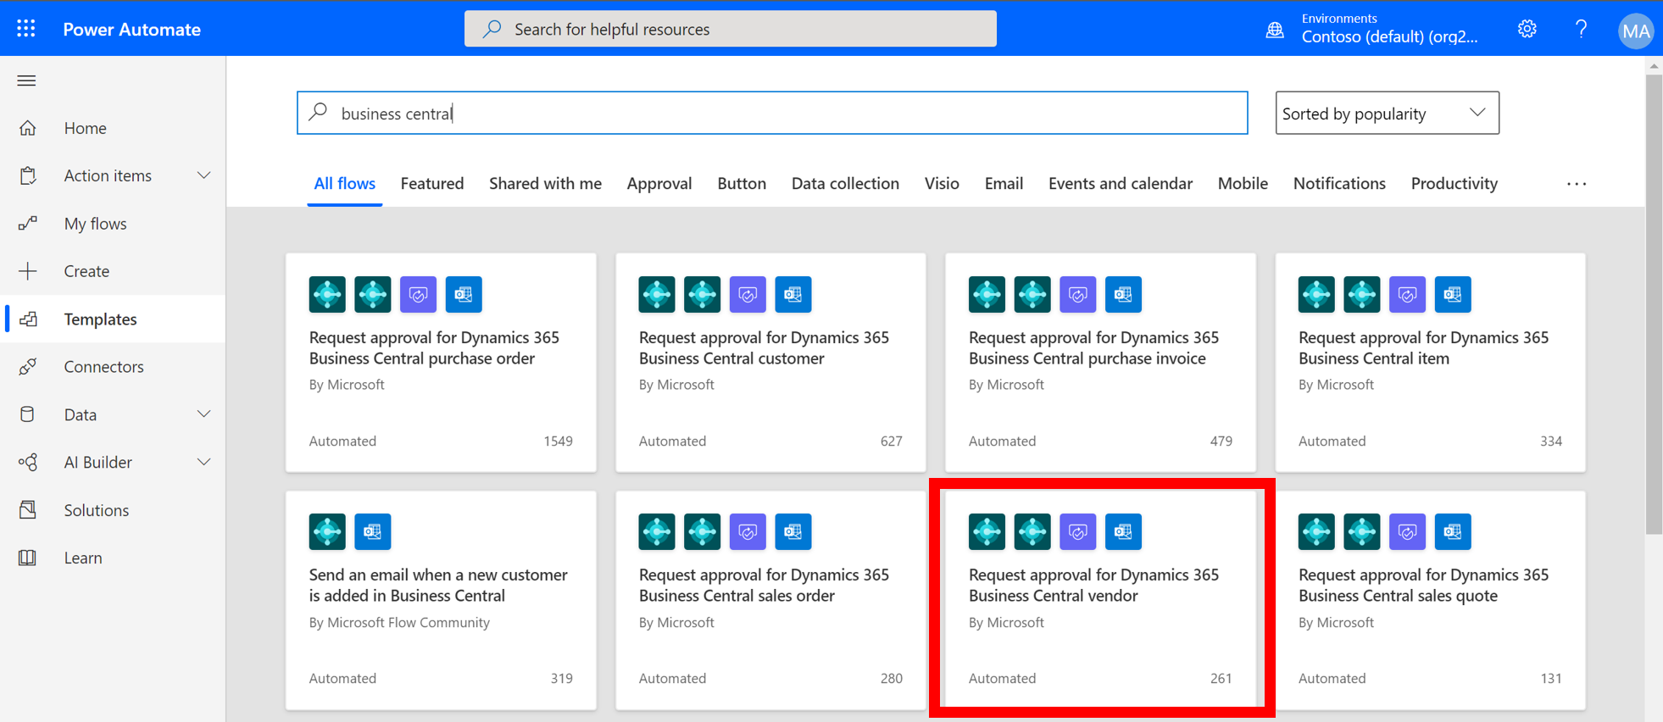The image size is (1663, 722).
Task: Open the Approval tab
Action: (659, 184)
